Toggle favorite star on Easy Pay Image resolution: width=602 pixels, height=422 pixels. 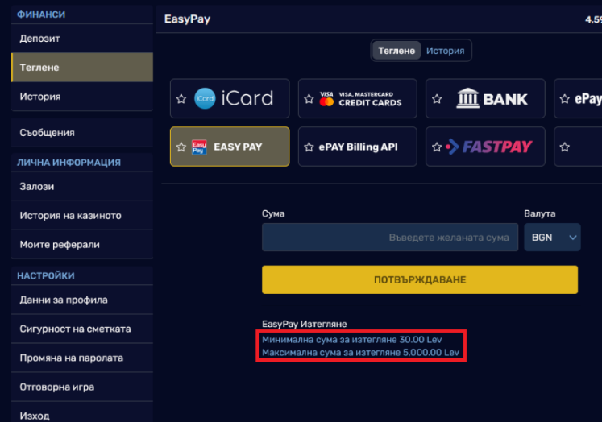pos(181,147)
